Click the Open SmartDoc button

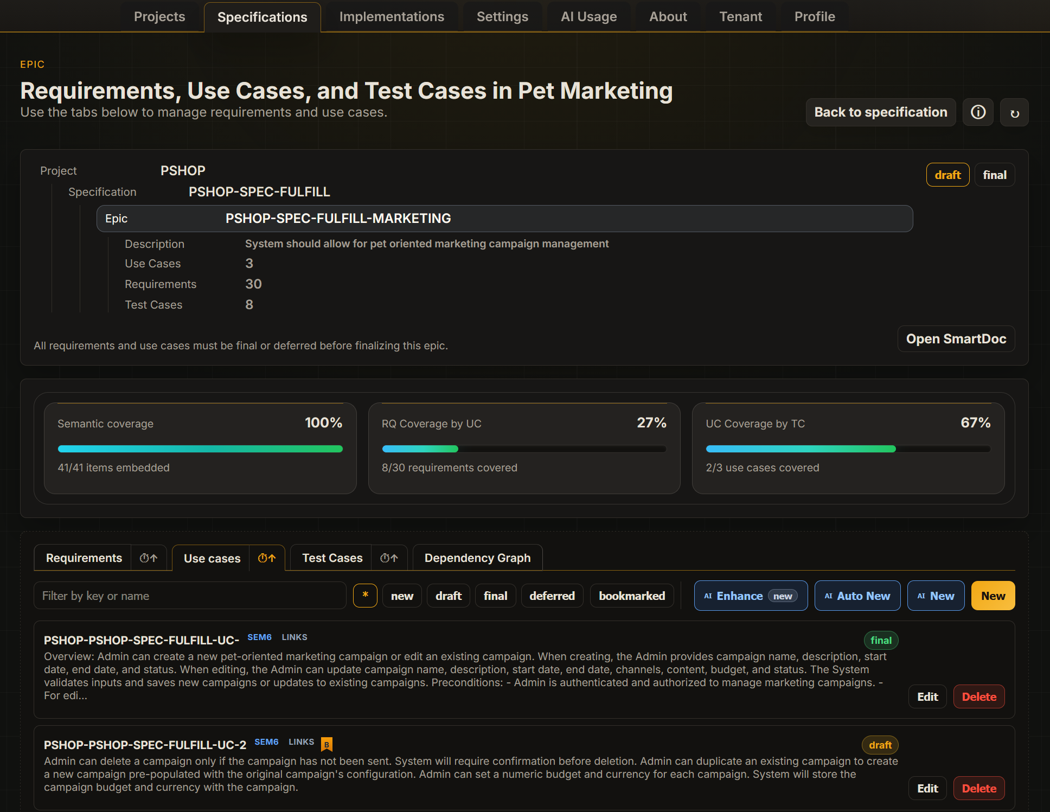click(x=956, y=339)
